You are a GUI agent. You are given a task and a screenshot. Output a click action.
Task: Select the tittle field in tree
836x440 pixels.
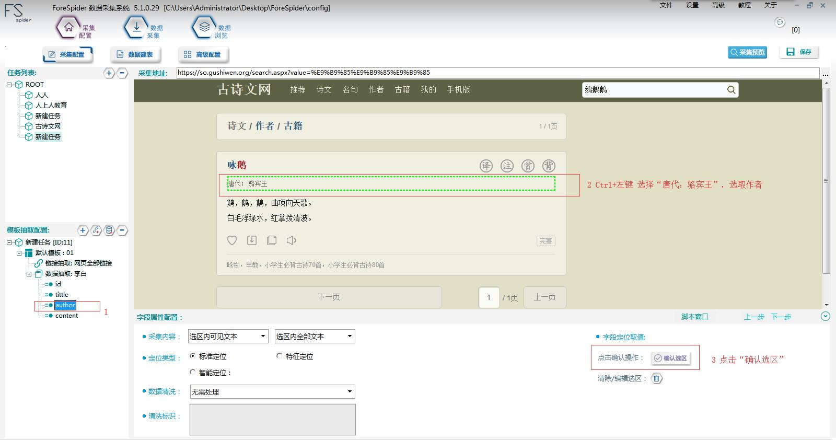62,295
